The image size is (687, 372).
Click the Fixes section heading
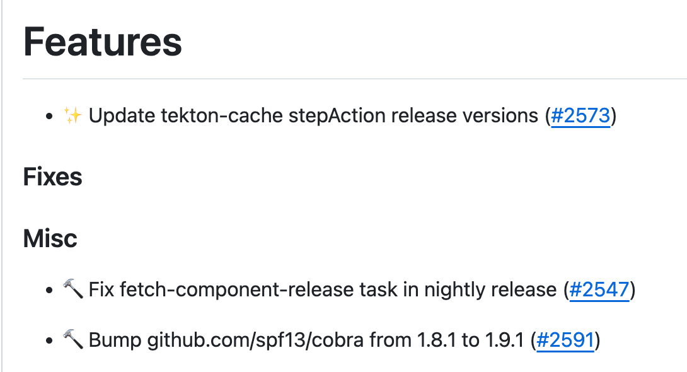[x=53, y=177]
